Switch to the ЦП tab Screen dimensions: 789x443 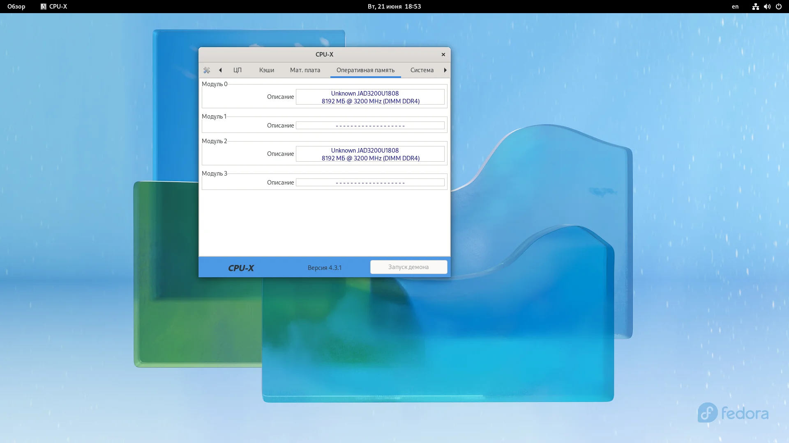tap(237, 70)
